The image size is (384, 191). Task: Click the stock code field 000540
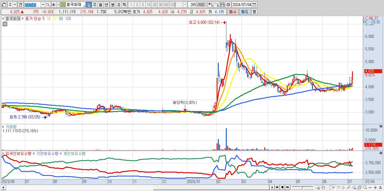pos(32,5)
